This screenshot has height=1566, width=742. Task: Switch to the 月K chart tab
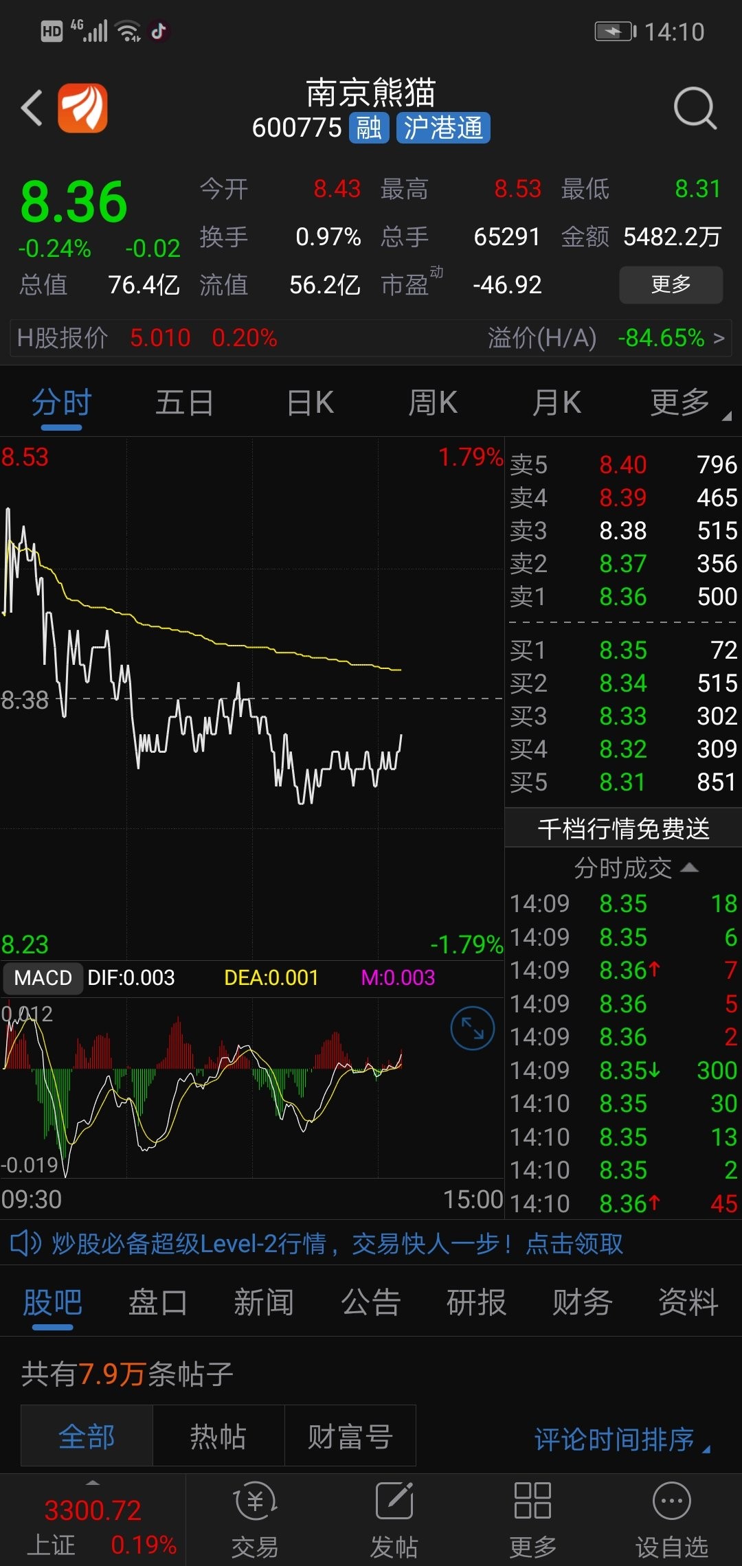tap(556, 402)
